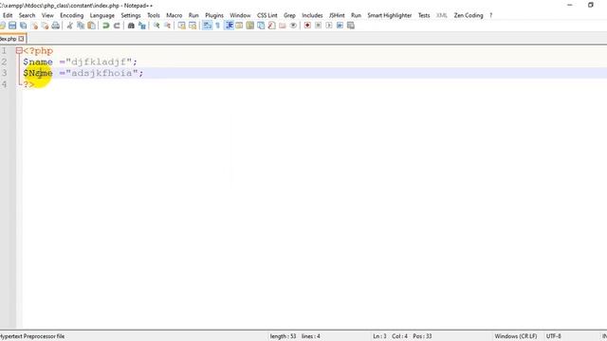Toggle the Word Wrap toolbar icon
607x341 pixels.
[208, 26]
